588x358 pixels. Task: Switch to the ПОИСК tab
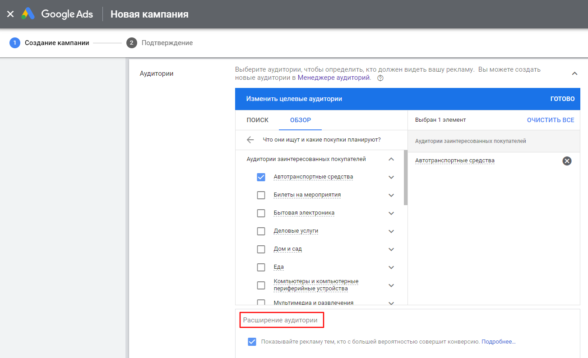click(258, 120)
